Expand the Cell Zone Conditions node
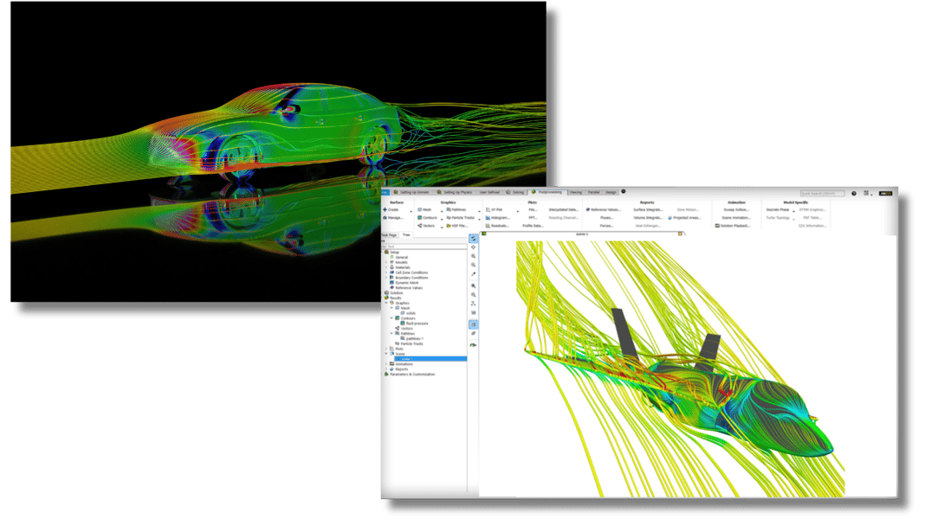925x519 pixels. [x=385, y=272]
